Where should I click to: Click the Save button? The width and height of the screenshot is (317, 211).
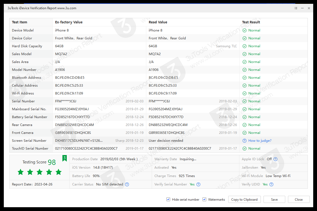[x=274, y=199]
